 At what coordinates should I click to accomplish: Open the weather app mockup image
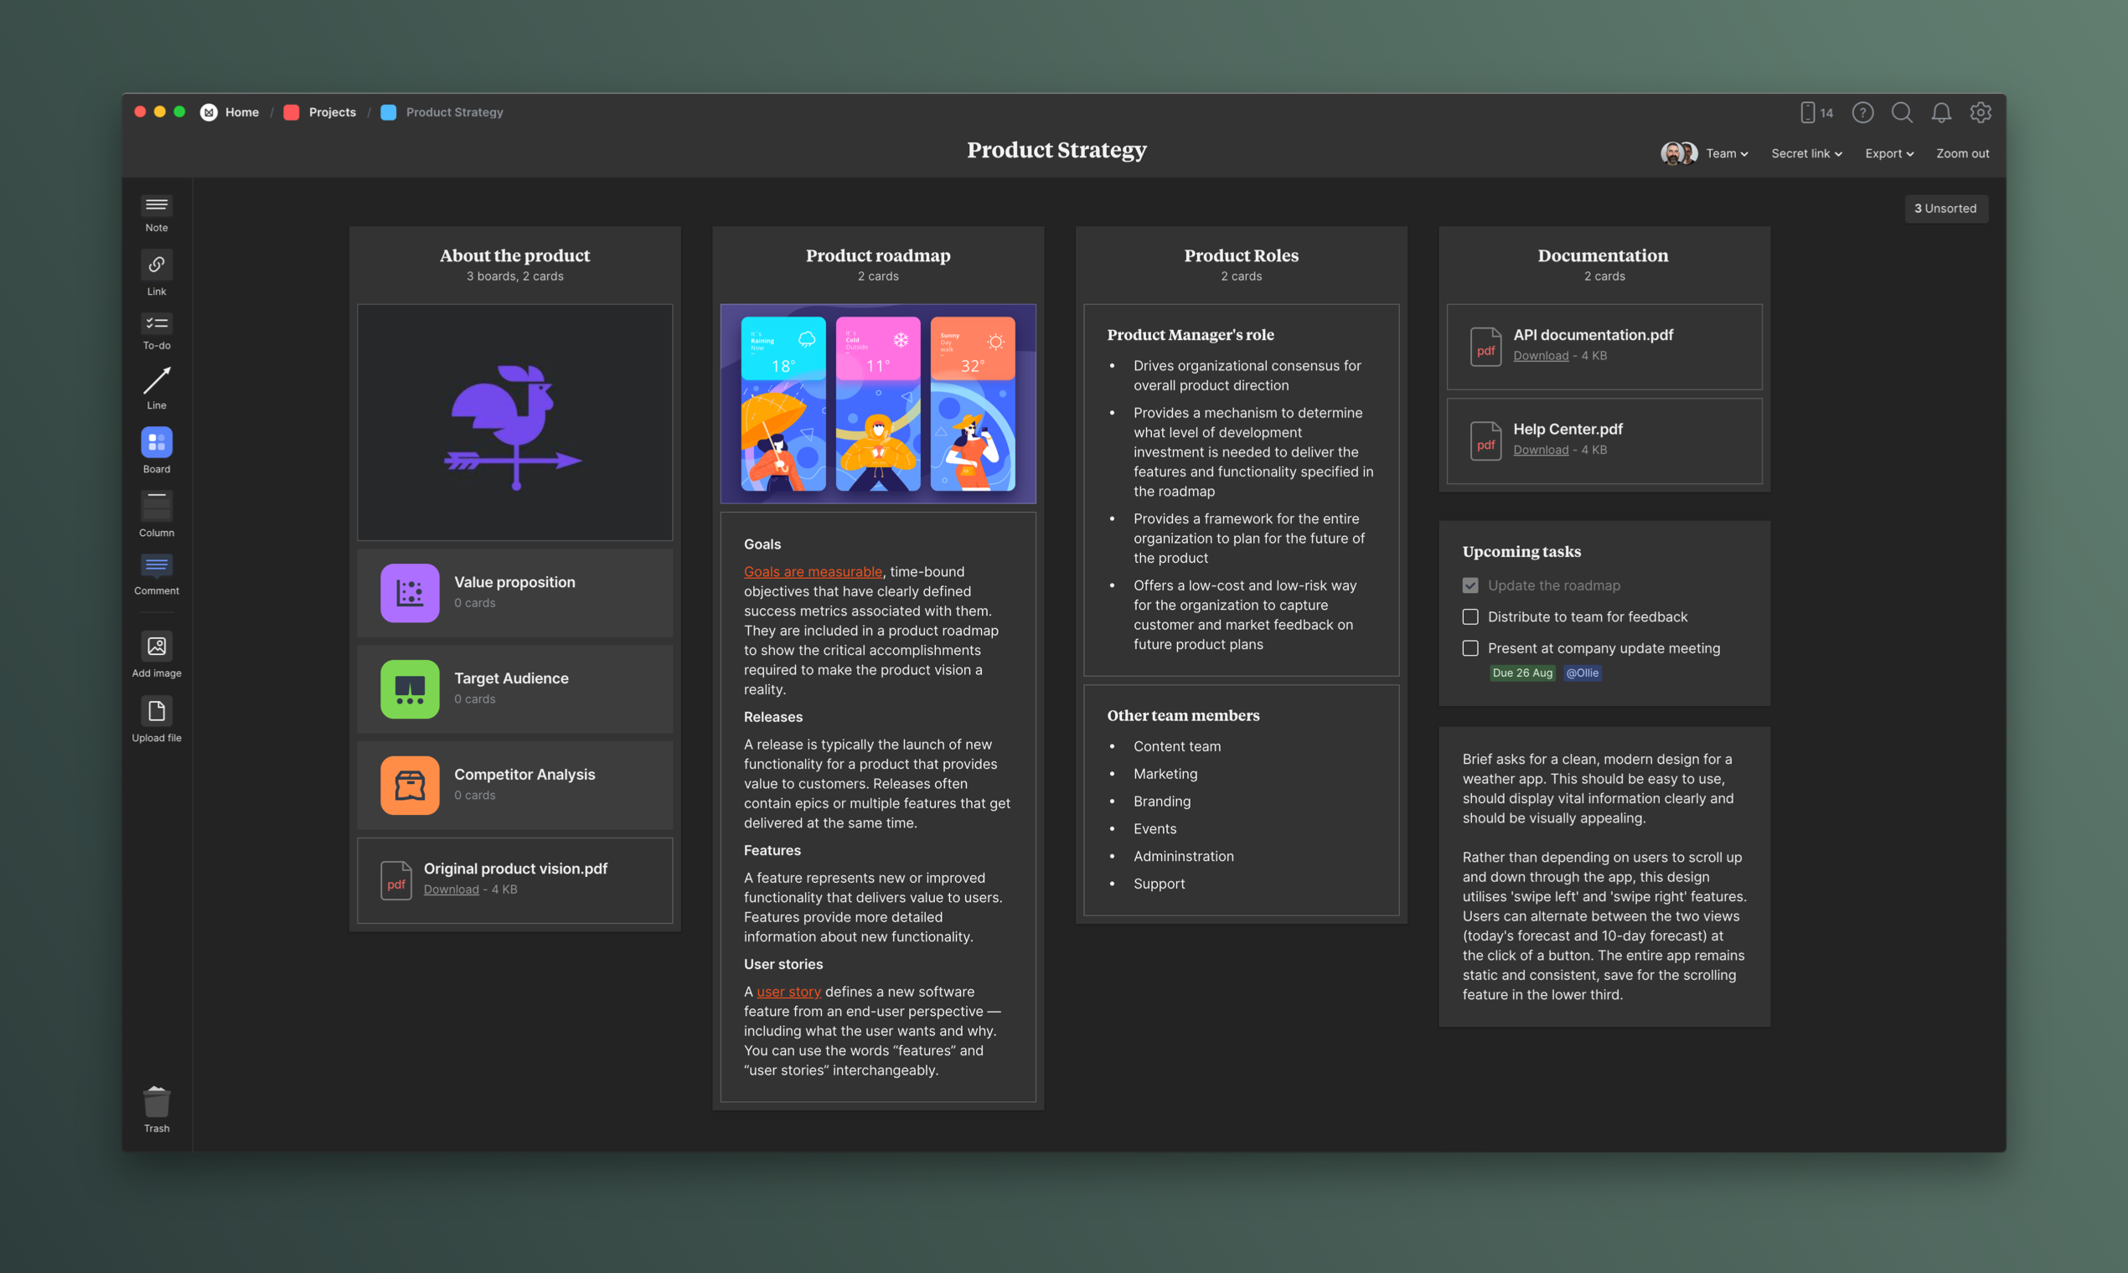pyautogui.click(x=878, y=403)
